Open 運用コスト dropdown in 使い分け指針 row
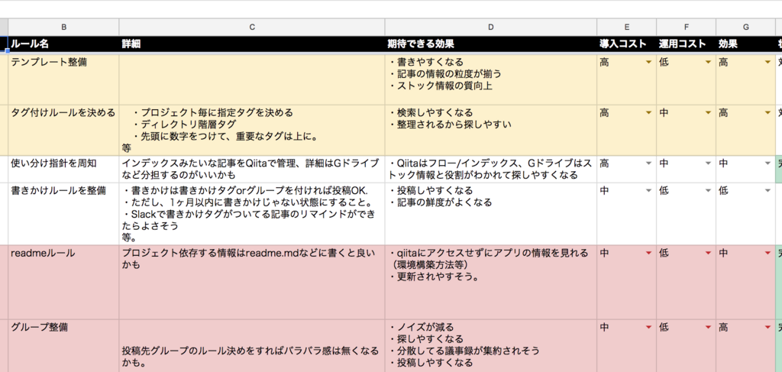 coord(708,163)
